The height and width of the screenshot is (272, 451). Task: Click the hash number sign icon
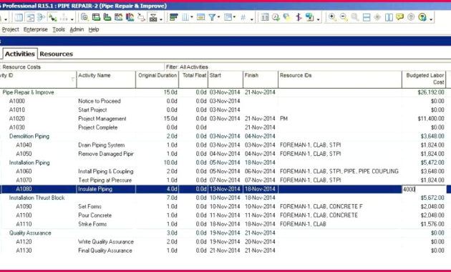coord(243,18)
